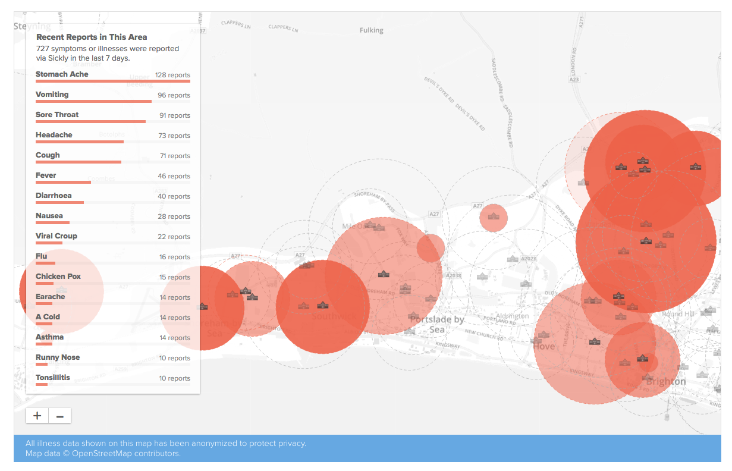The height and width of the screenshot is (471, 732).
Task: Select the school icon above Shoreham label
Action: [203, 306]
